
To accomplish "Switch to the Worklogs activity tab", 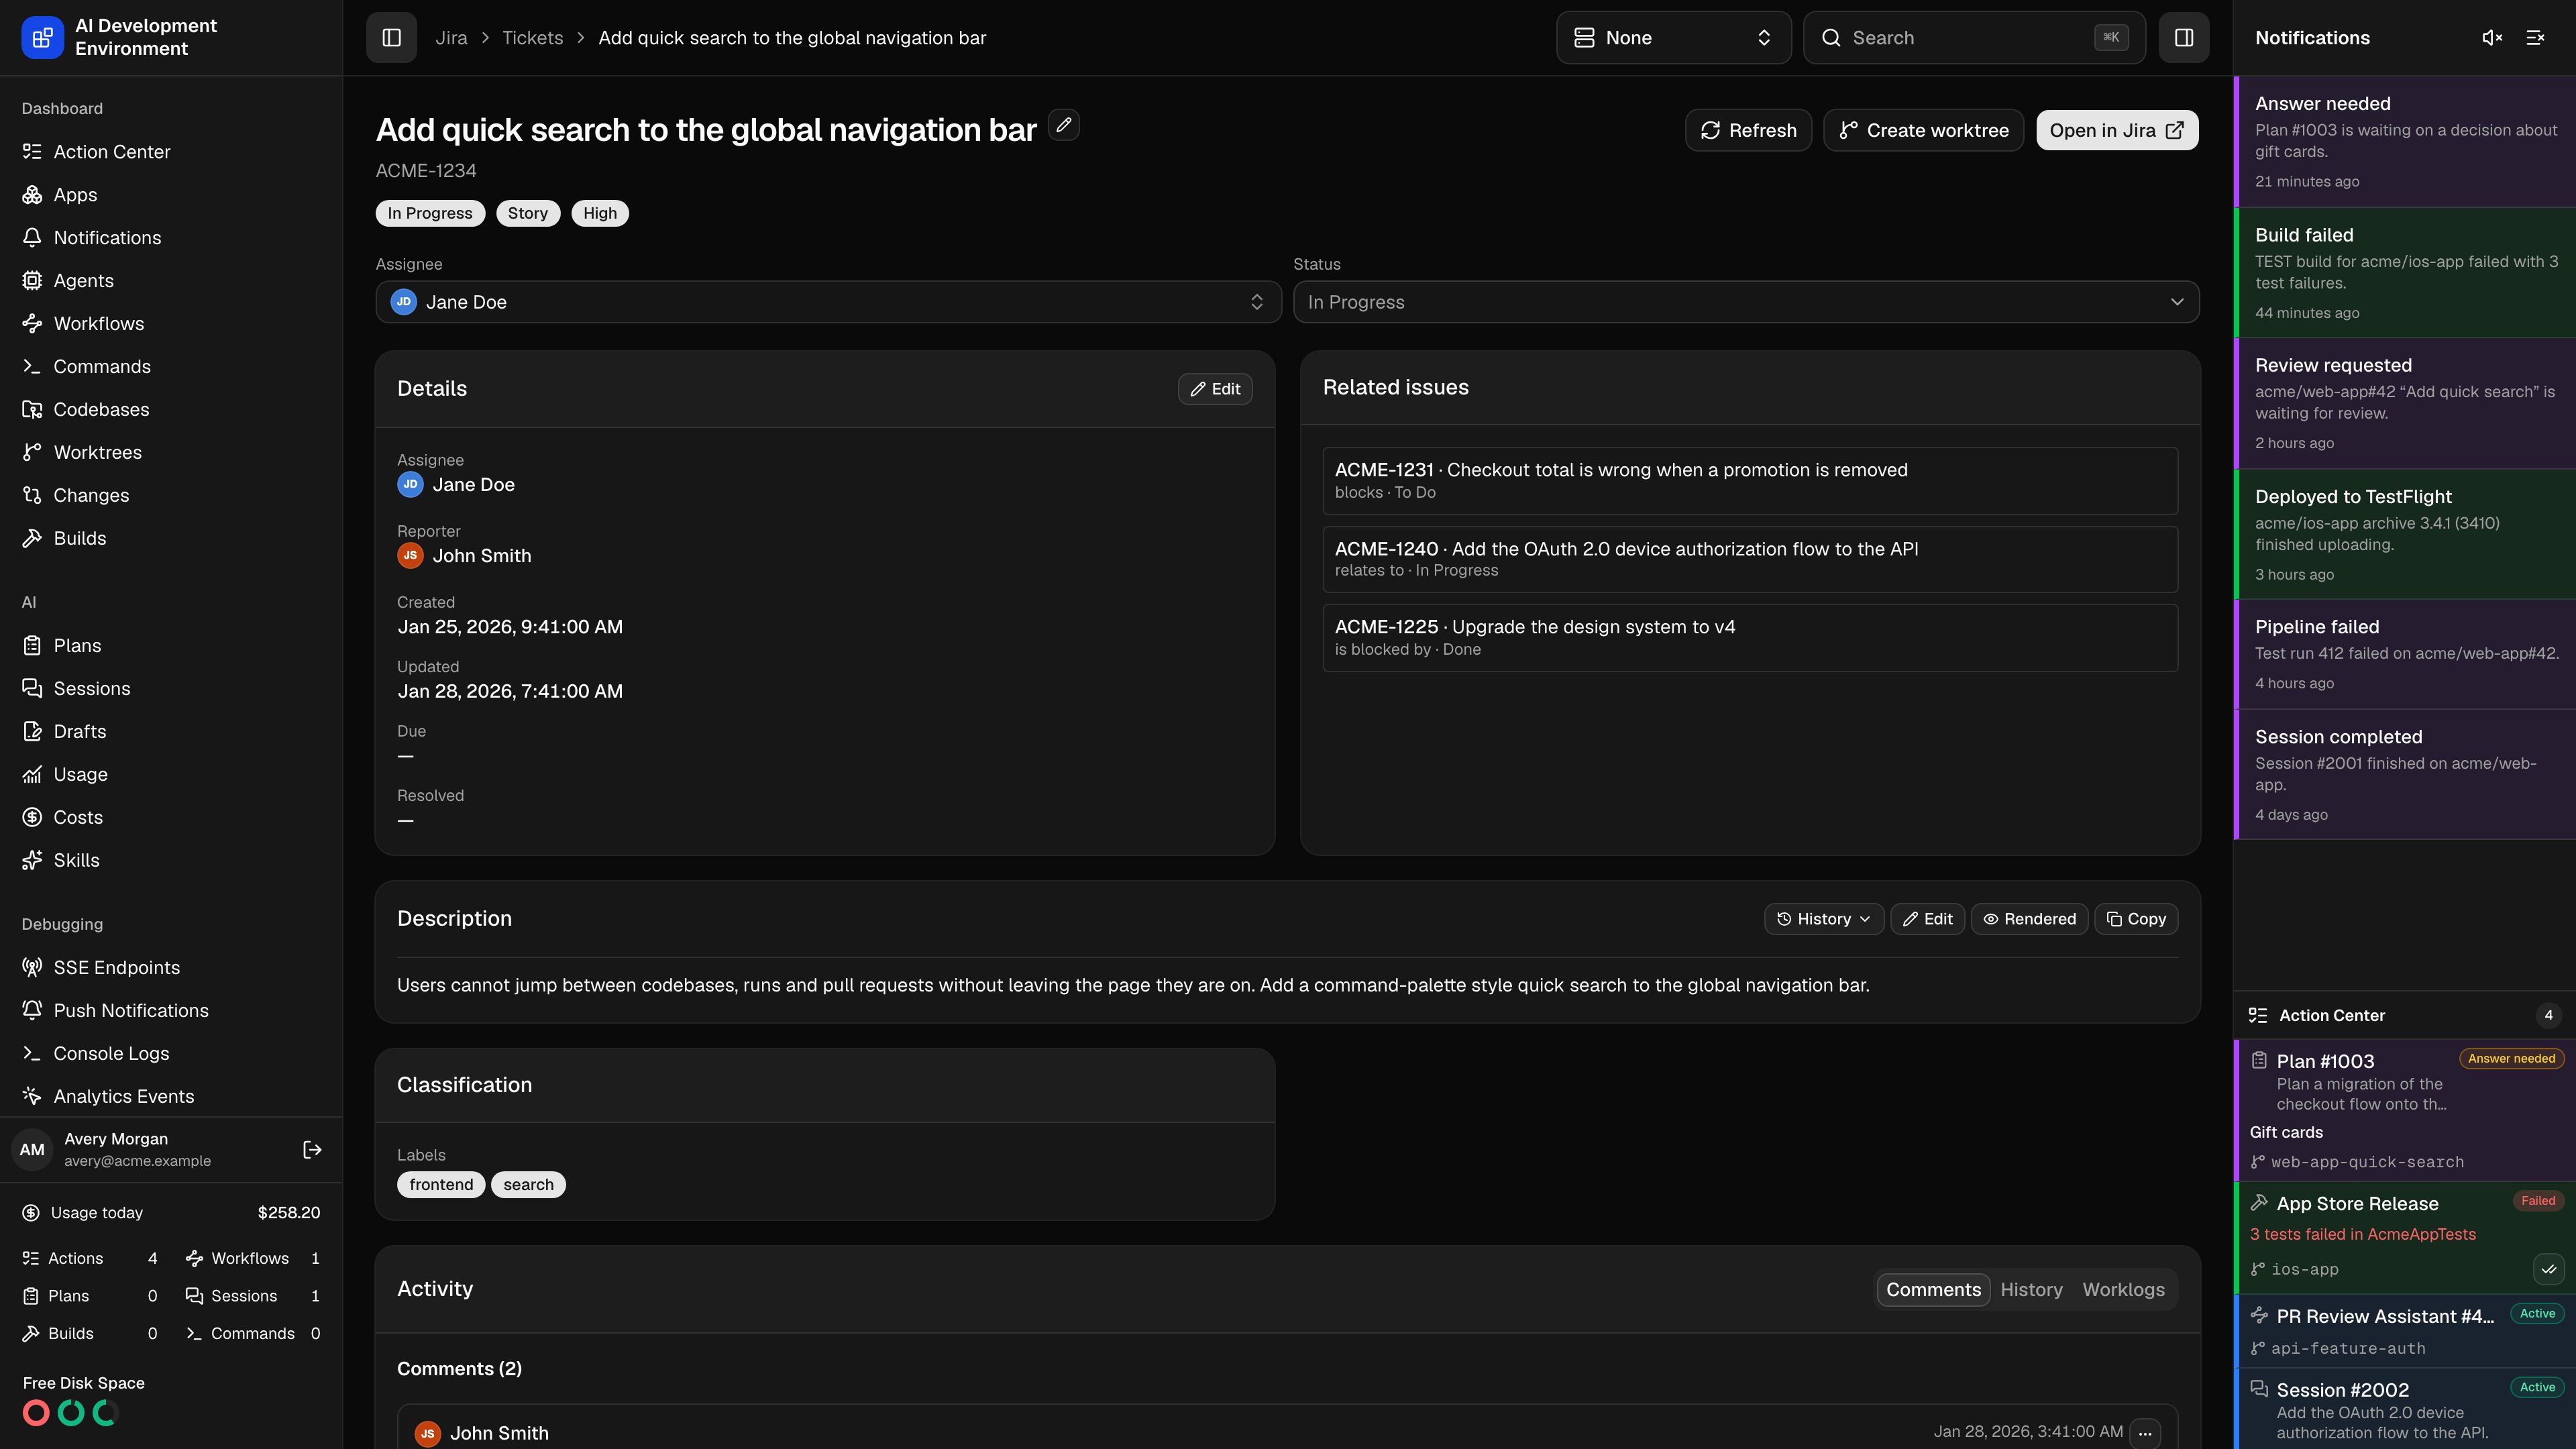I will tap(2123, 1290).
